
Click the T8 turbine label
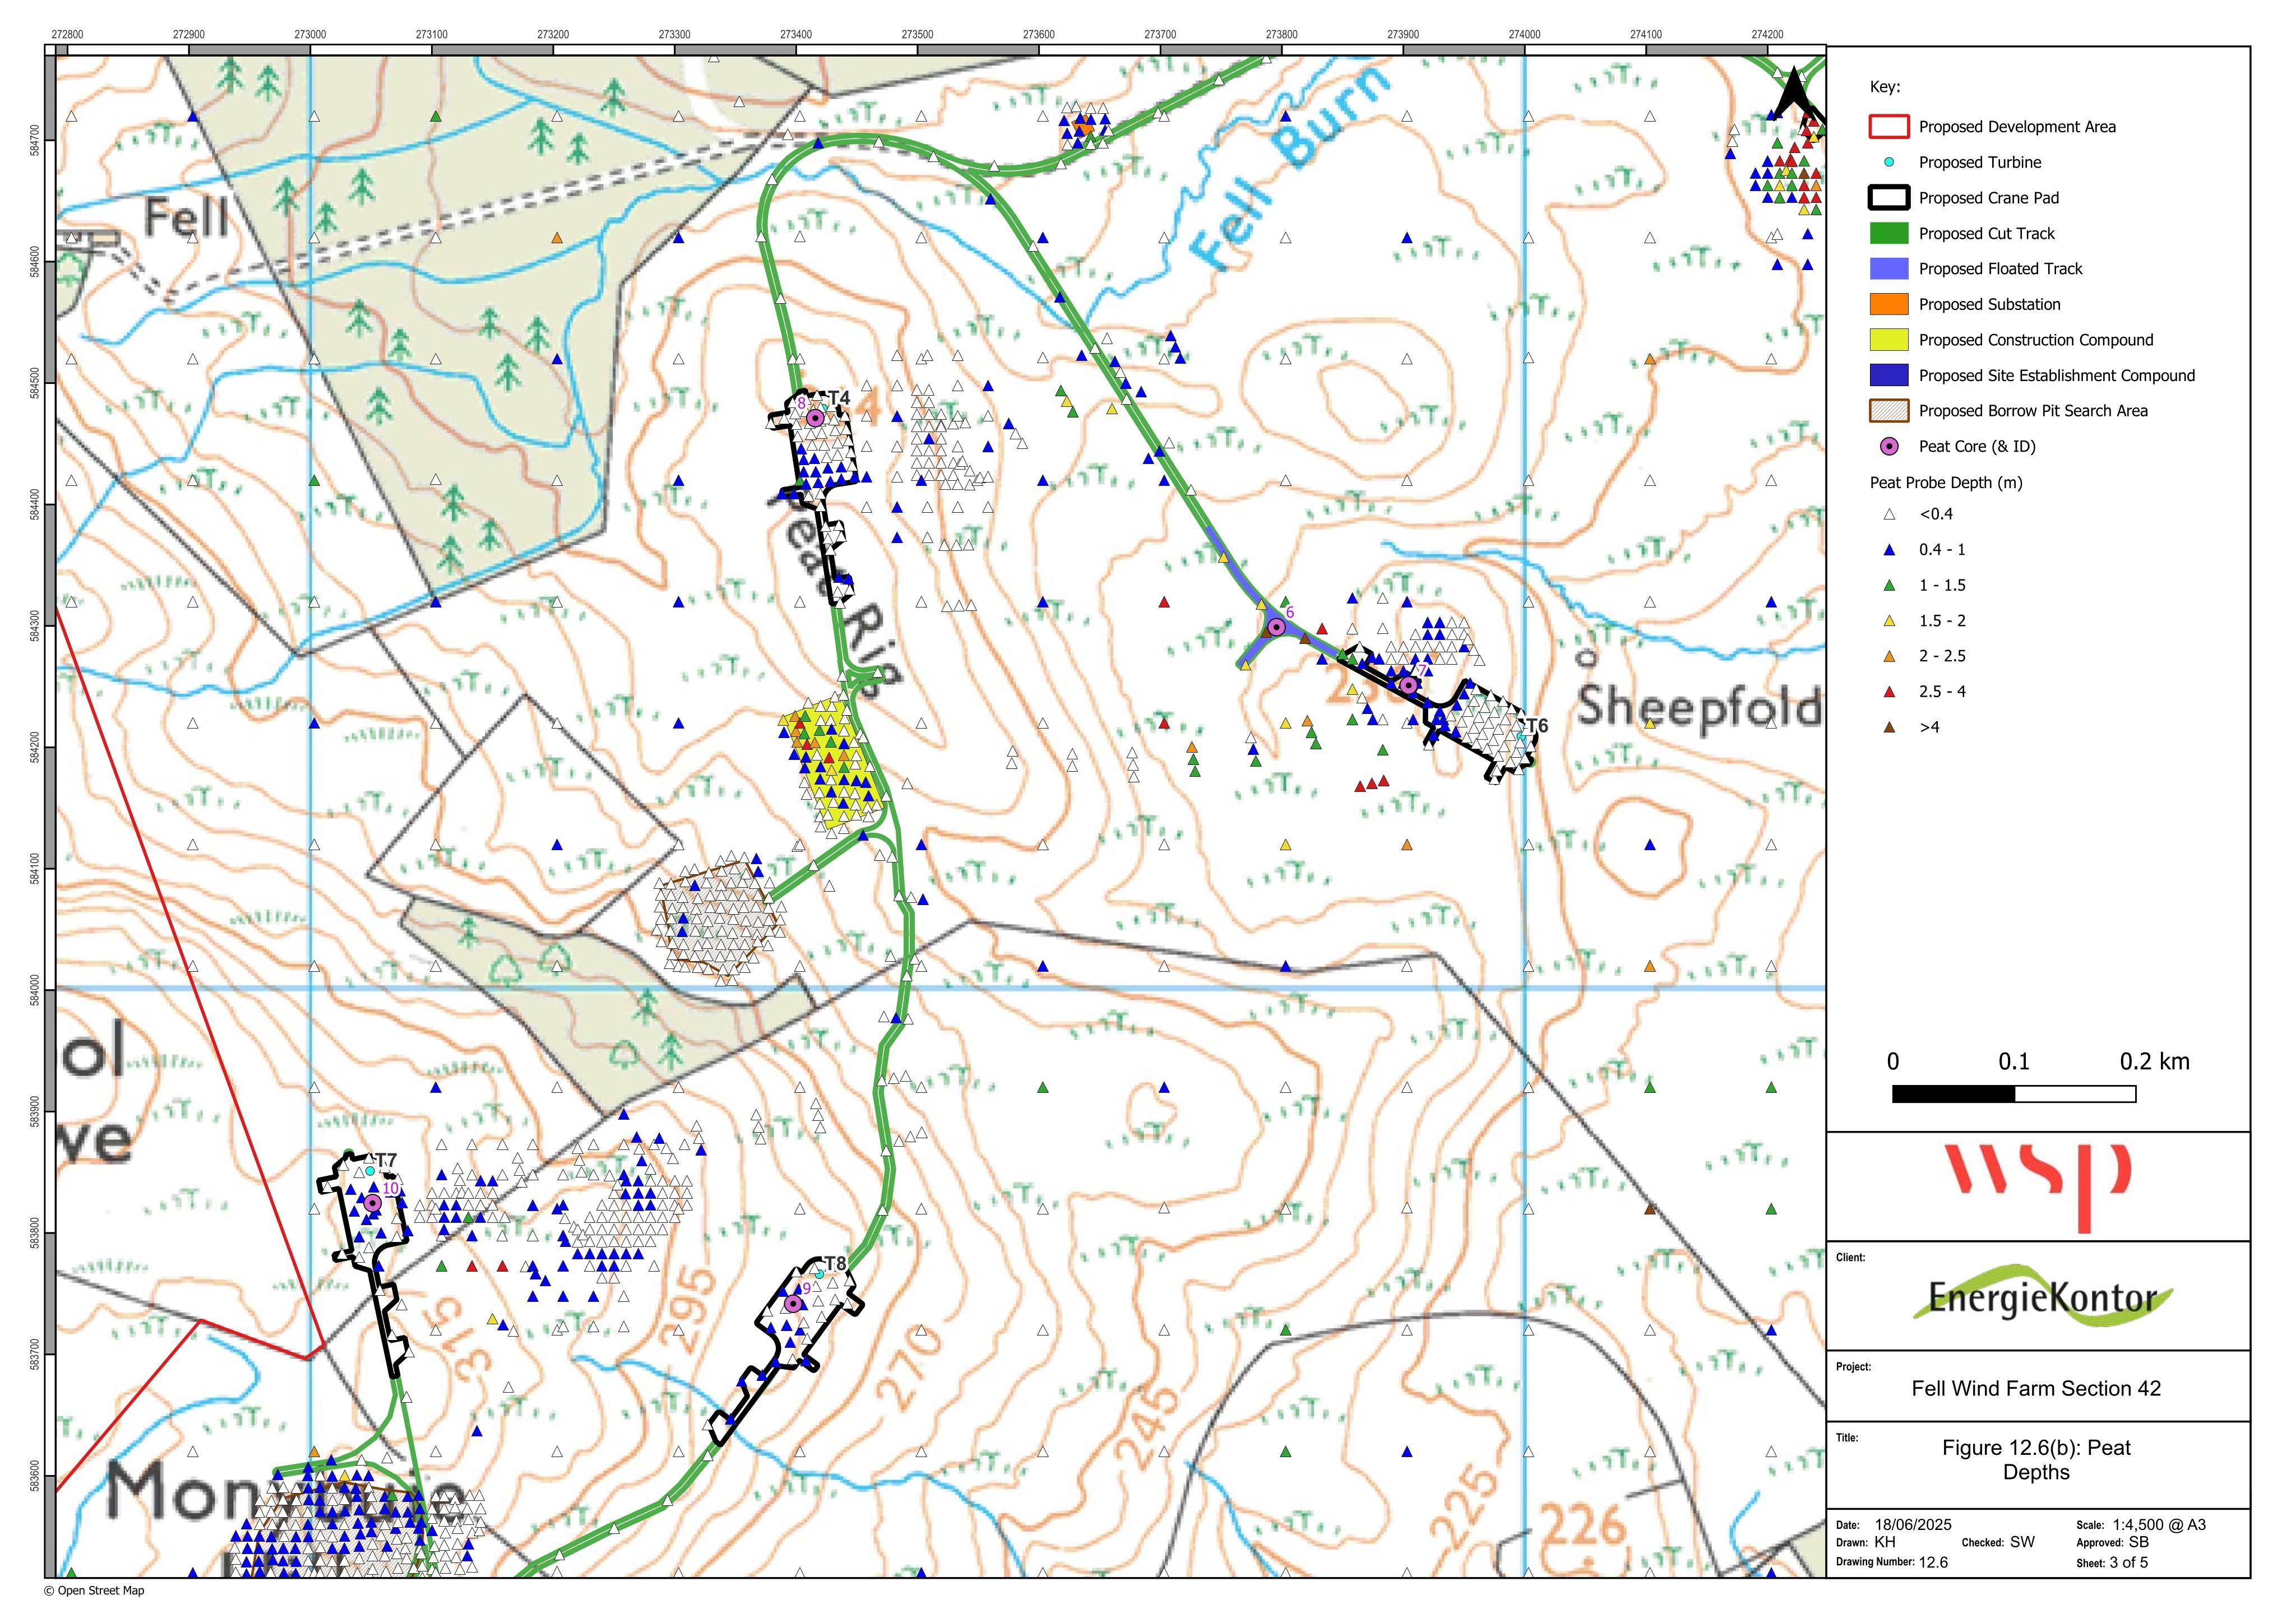[x=835, y=1263]
